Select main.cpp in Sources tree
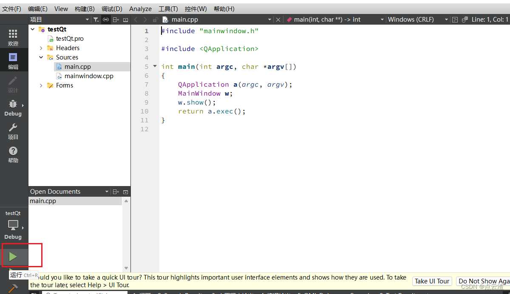 78,67
